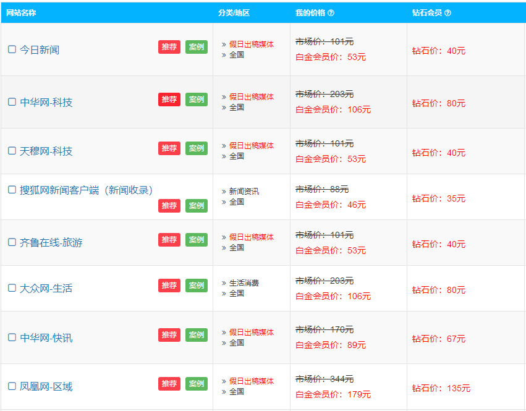526x411 pixels.
Task: Click the 天穆网-科技 site name
Action: [46, 151]
